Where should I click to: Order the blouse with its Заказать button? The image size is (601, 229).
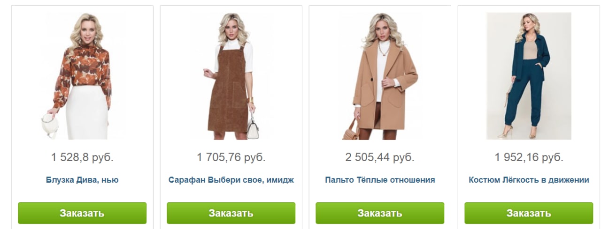coord(82,213)
